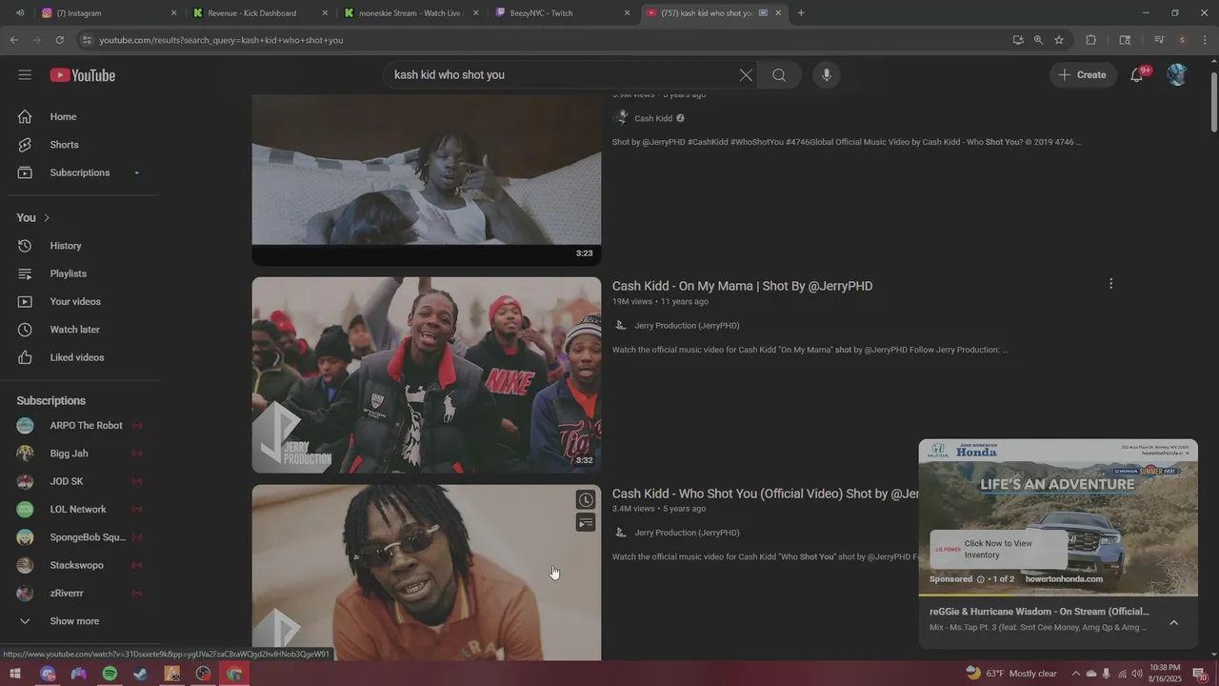This screenshot has width=1219, height=686.
Task: Add Who Shot You to Watch later
Action: pos(586,500)
